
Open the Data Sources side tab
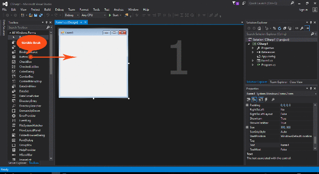pyautogui.click(x=4, y=28)
